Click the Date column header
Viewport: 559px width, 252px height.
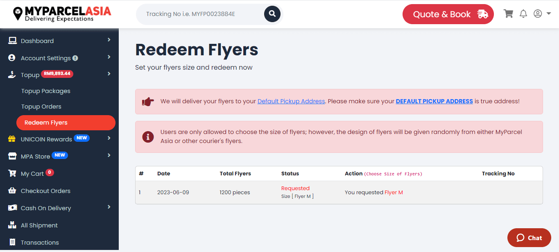163,173
